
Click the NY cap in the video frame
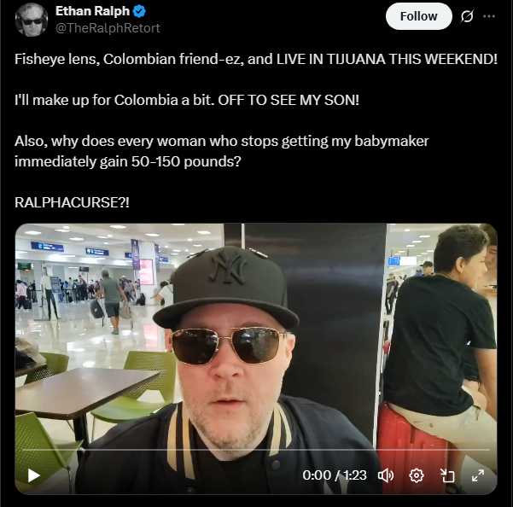tap(225, 289)
